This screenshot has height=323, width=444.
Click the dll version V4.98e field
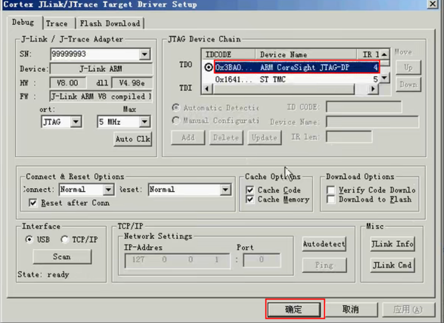[x=132, y=83]
